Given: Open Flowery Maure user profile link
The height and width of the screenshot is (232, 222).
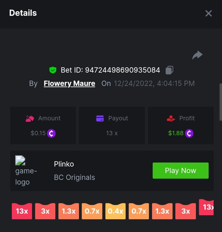Looking at the screenshot, I should coord(69,83).
